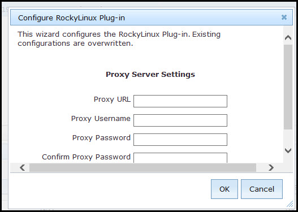Click the horizontal scrollbar left arrow

tap(22, 167)
